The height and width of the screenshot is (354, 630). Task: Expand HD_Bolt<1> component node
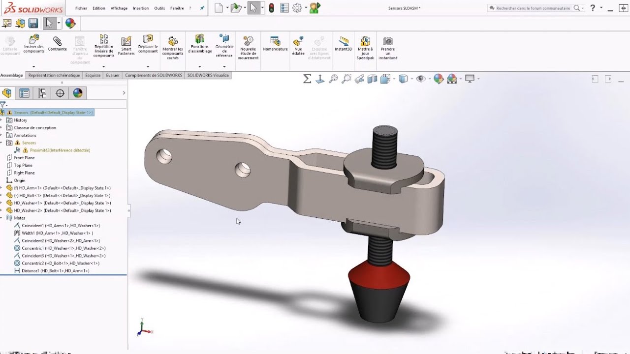click(1, 195)
